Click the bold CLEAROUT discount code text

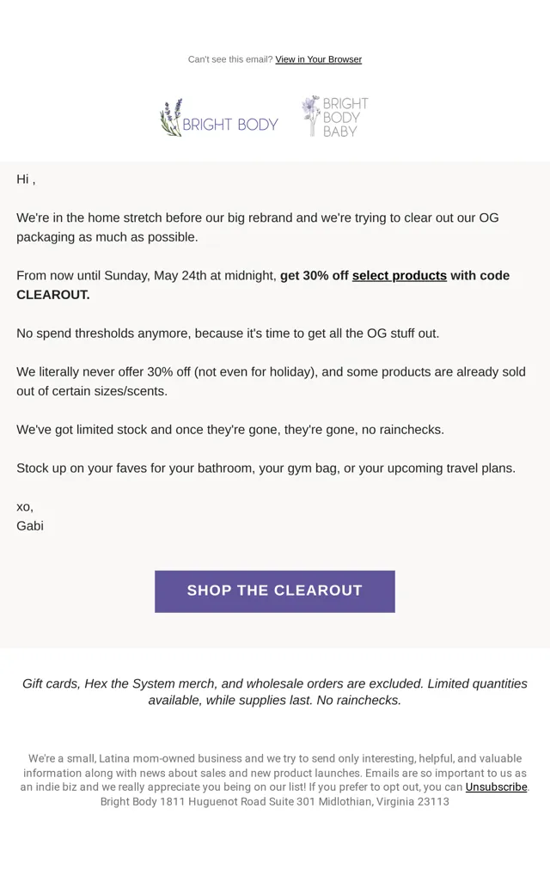pyautogui.click(x=53, y=295)
